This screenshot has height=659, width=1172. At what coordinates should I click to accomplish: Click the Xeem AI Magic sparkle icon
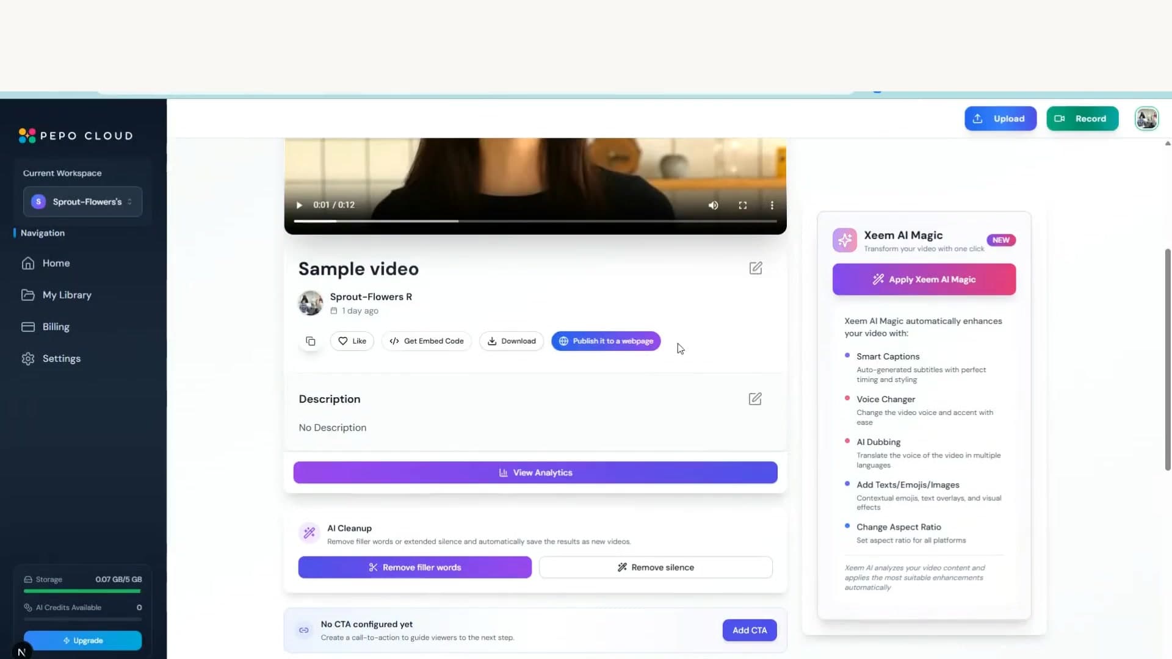pos(845,240)
